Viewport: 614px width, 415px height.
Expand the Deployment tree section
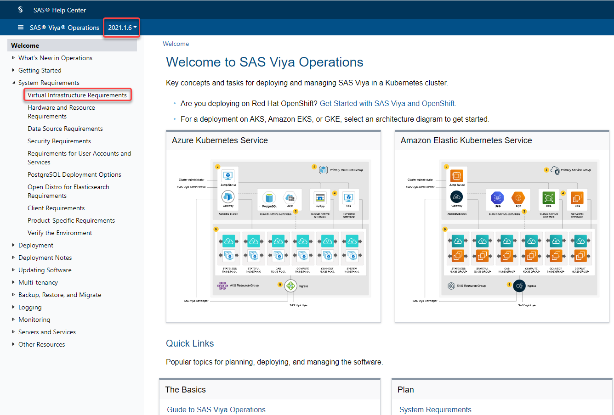coord(13,245)
